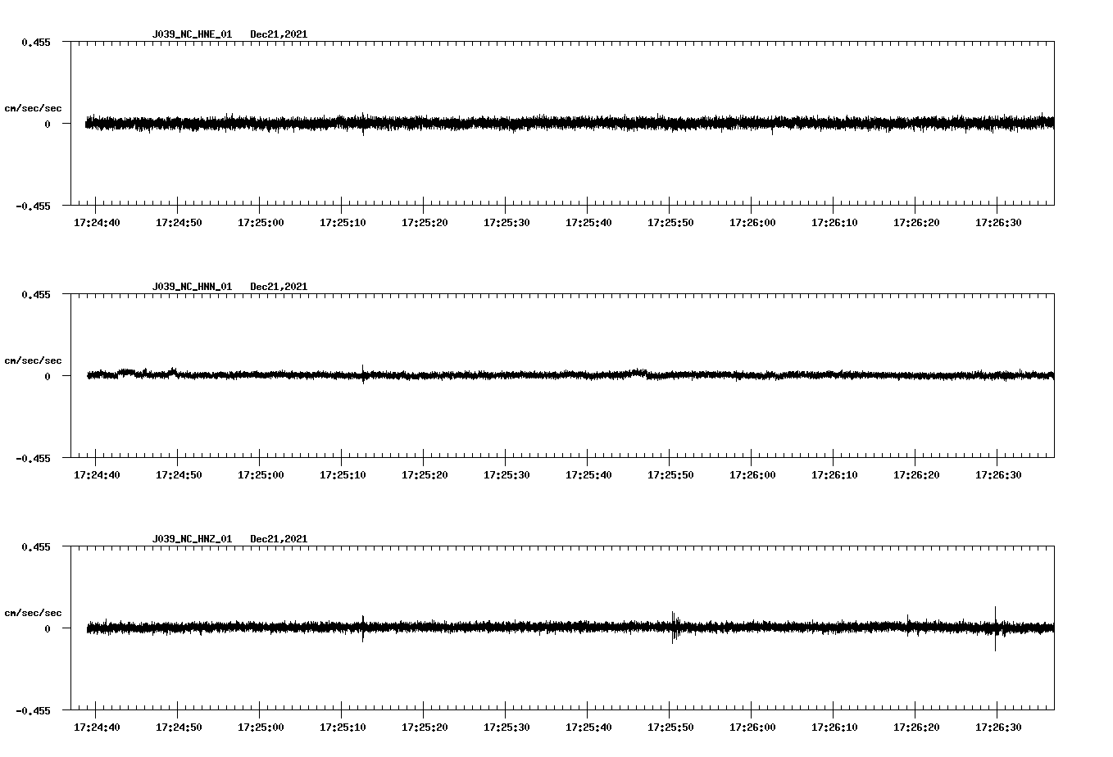Click the -0.455 lower limit on HNN plot
Screen dimensions: 1113x757
(x=33, y=458)
